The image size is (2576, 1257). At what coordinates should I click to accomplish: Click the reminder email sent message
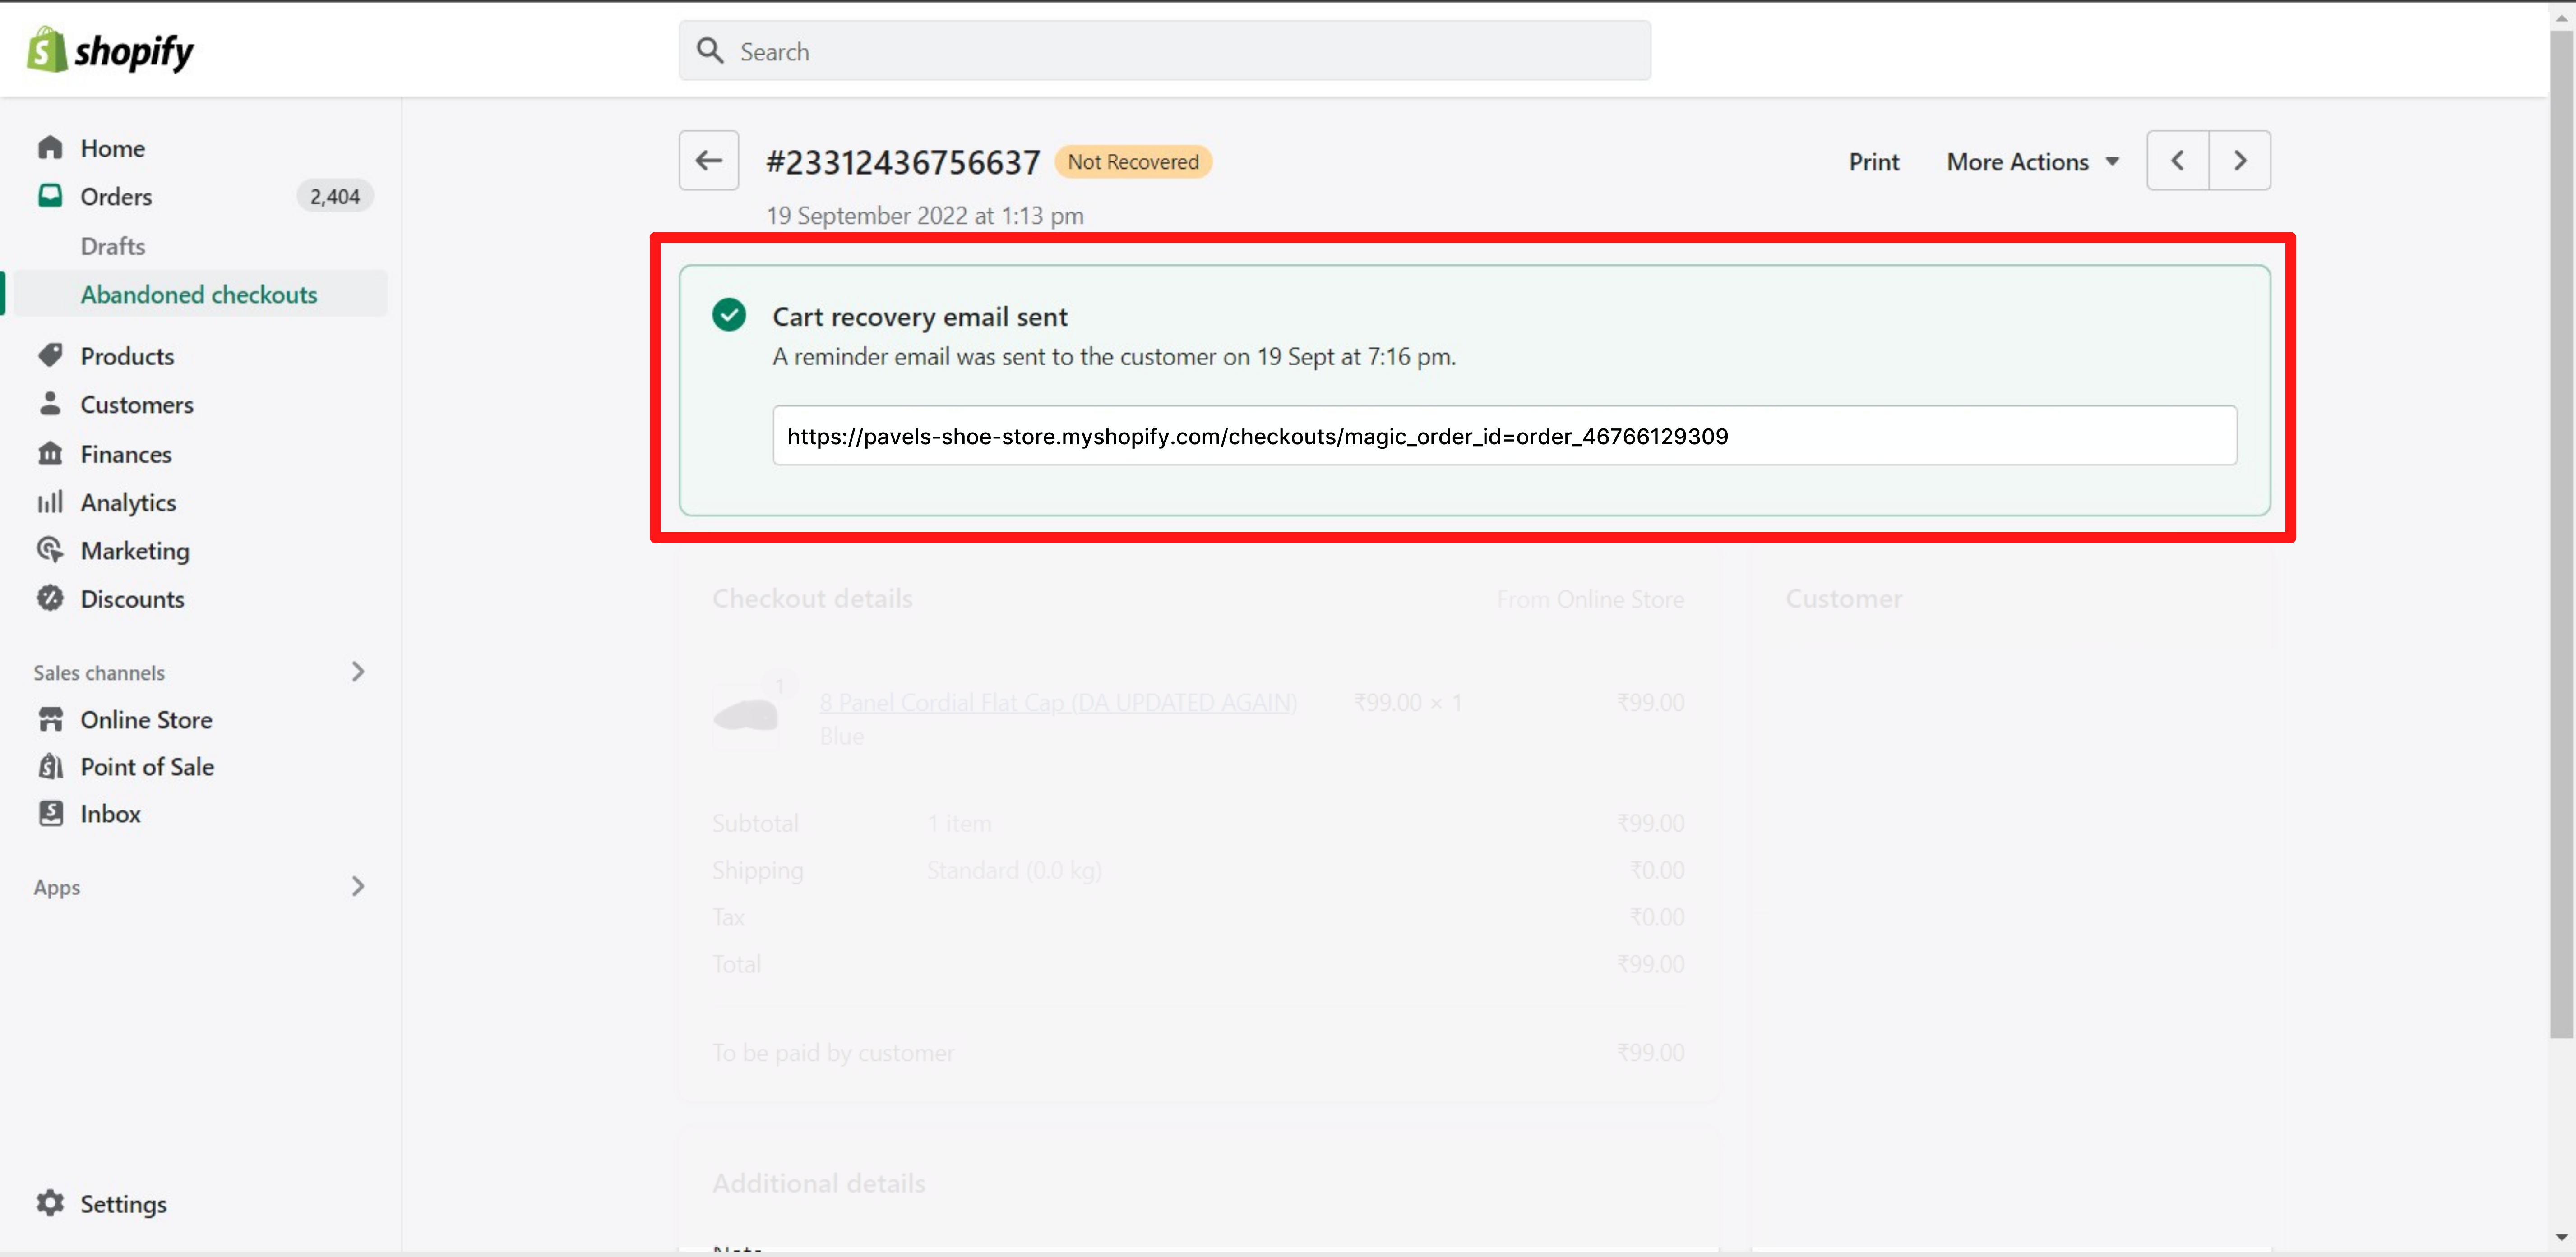(x=1114, y=357)
